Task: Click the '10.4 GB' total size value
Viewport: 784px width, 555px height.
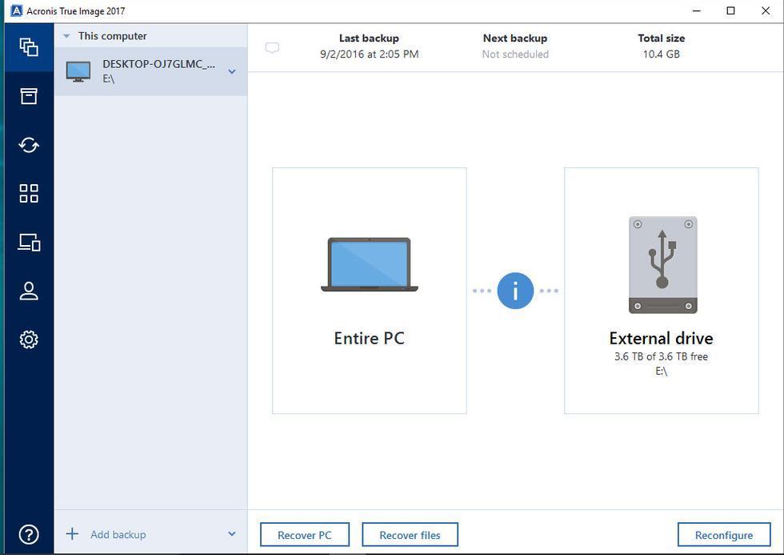Action: click(661, 54)
